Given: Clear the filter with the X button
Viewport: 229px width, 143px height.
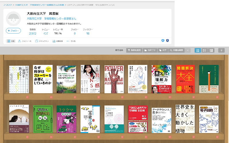Looking at the screenshot, I should 188,50.
